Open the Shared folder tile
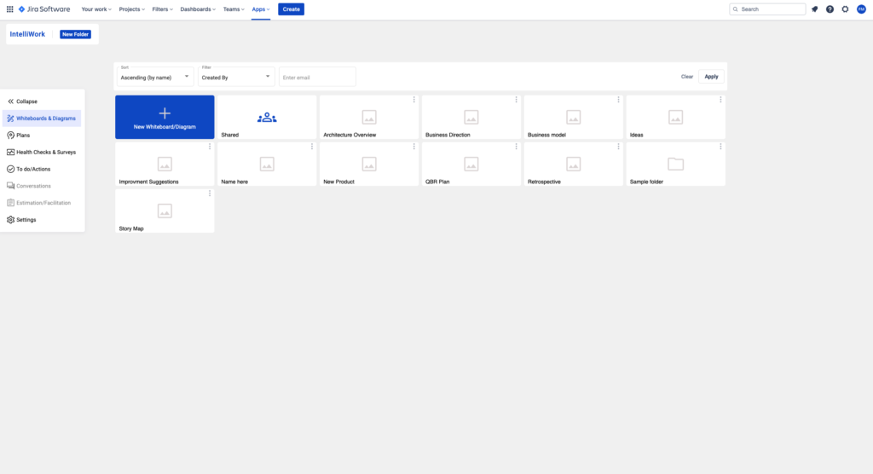873x474 pixels. [267, 117]
